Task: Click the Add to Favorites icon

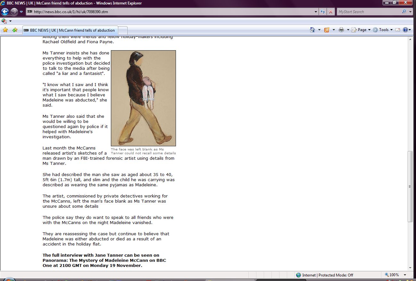Action: 15,30
